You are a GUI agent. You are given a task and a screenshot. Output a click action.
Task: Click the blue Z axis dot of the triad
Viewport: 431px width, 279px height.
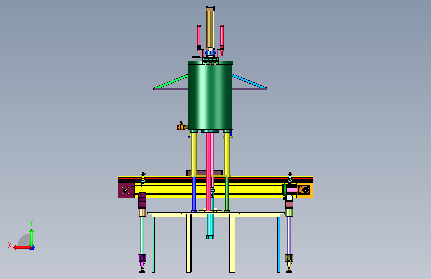[32, 248]
